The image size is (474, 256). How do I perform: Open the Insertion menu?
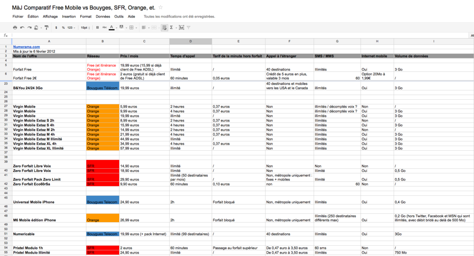pyautogui.click(x=69, y=17)
